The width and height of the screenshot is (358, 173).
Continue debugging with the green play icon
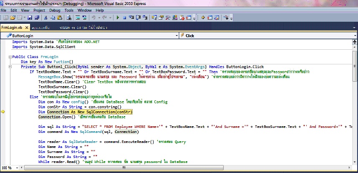click(118, 18)
